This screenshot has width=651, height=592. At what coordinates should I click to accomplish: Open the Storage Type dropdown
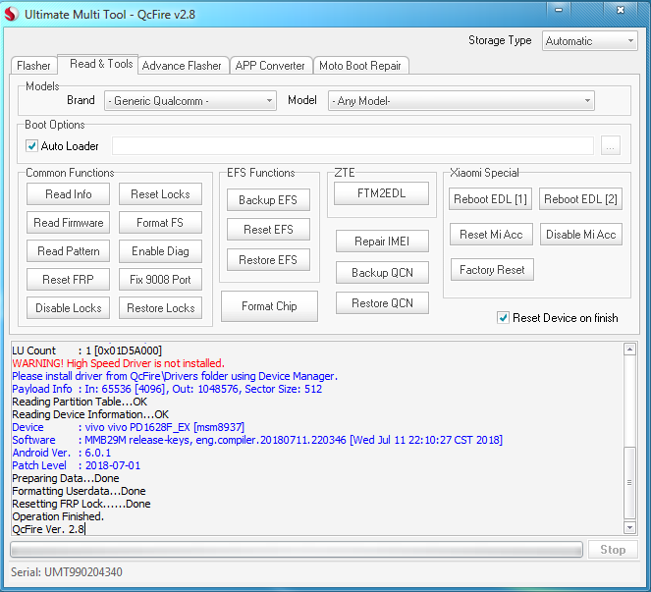(x=589, y=41)
